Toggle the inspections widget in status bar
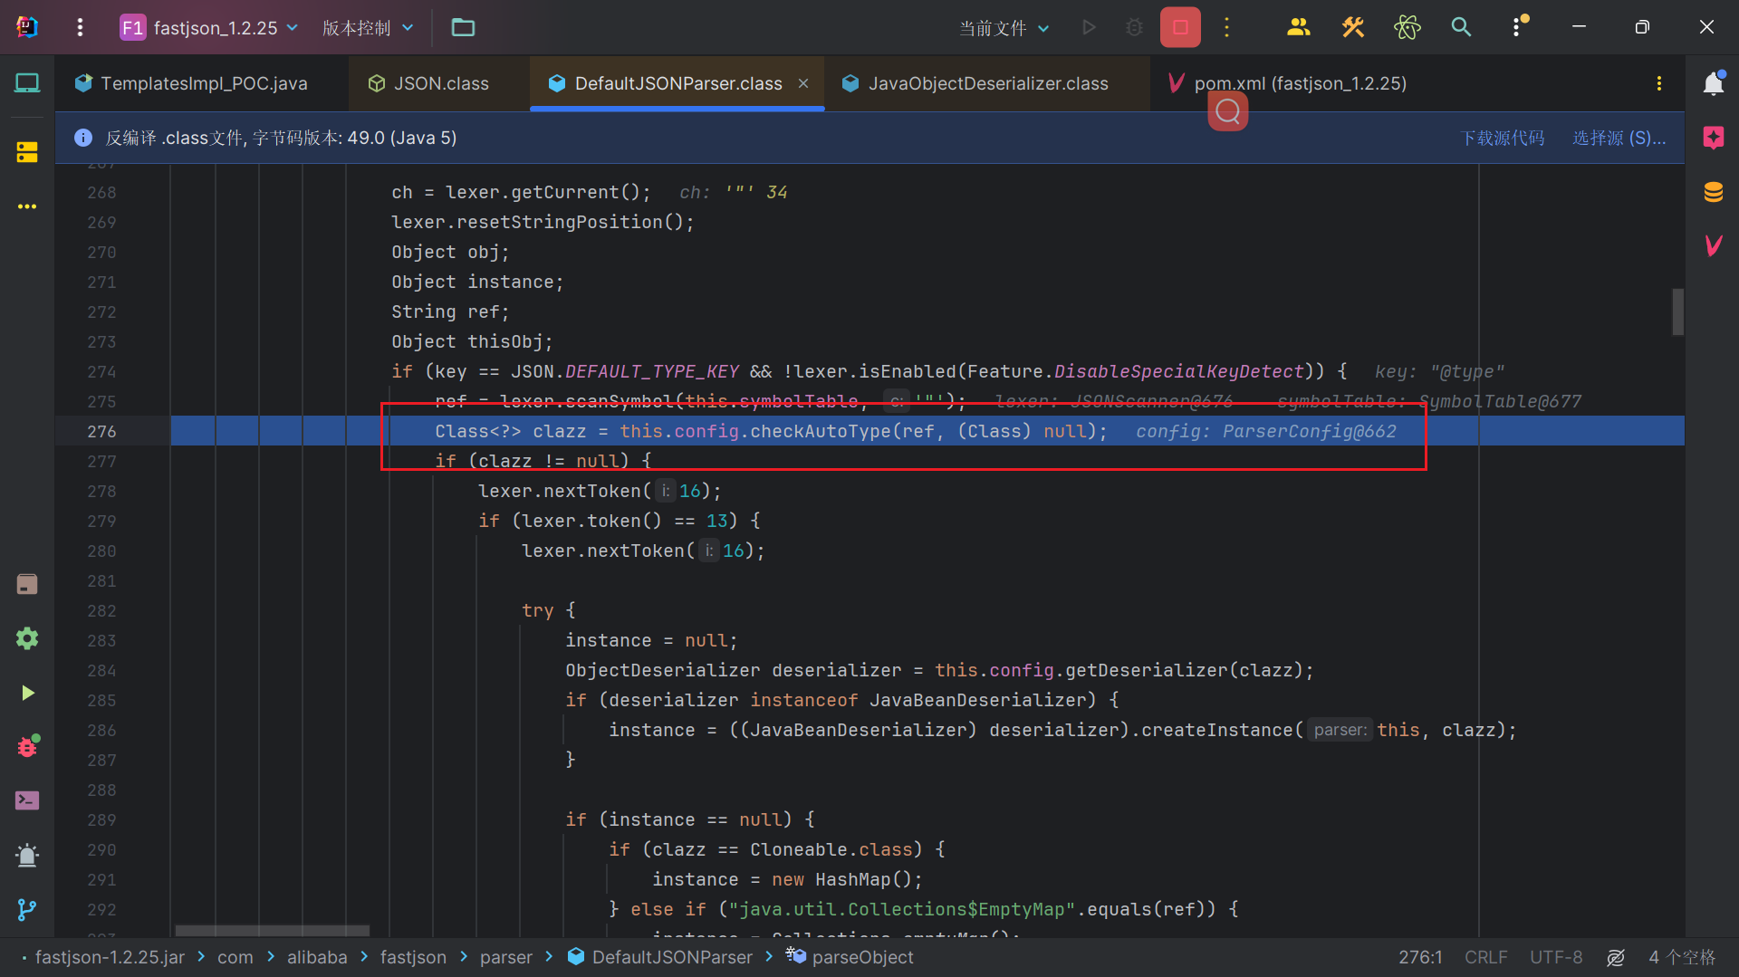This screenshot has height=977, width=1739. tap(1616, 957)
